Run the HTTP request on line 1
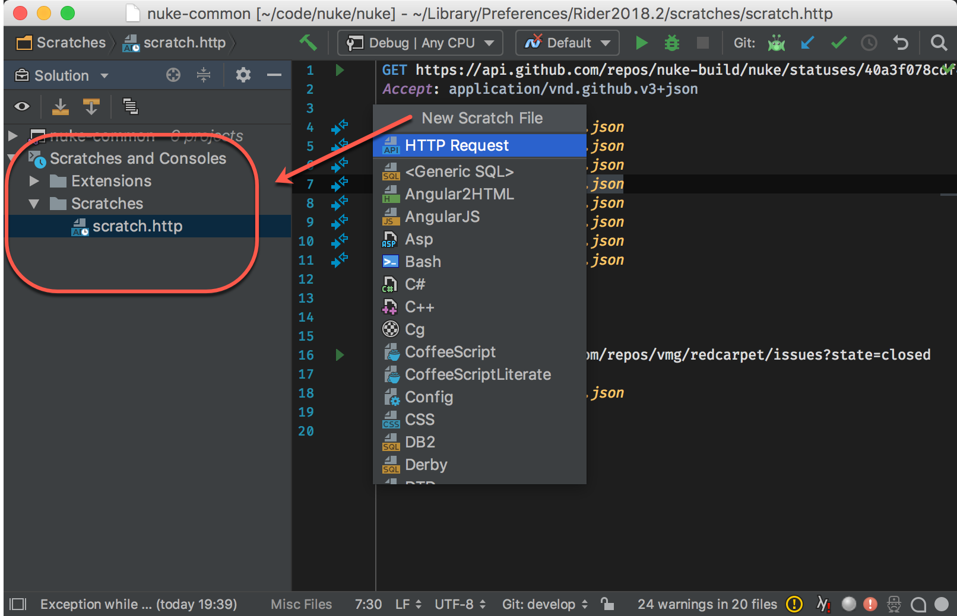Screen dimensions: 957x616 click(x=340, y=70)
